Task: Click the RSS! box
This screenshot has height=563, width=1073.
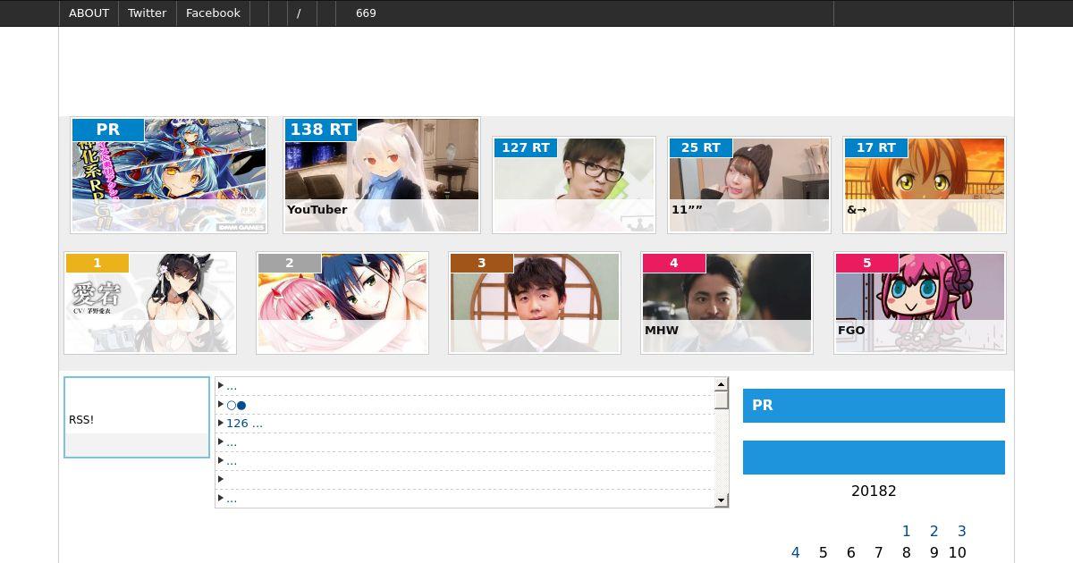Action: pyautogui.click(x=137, y=417)
